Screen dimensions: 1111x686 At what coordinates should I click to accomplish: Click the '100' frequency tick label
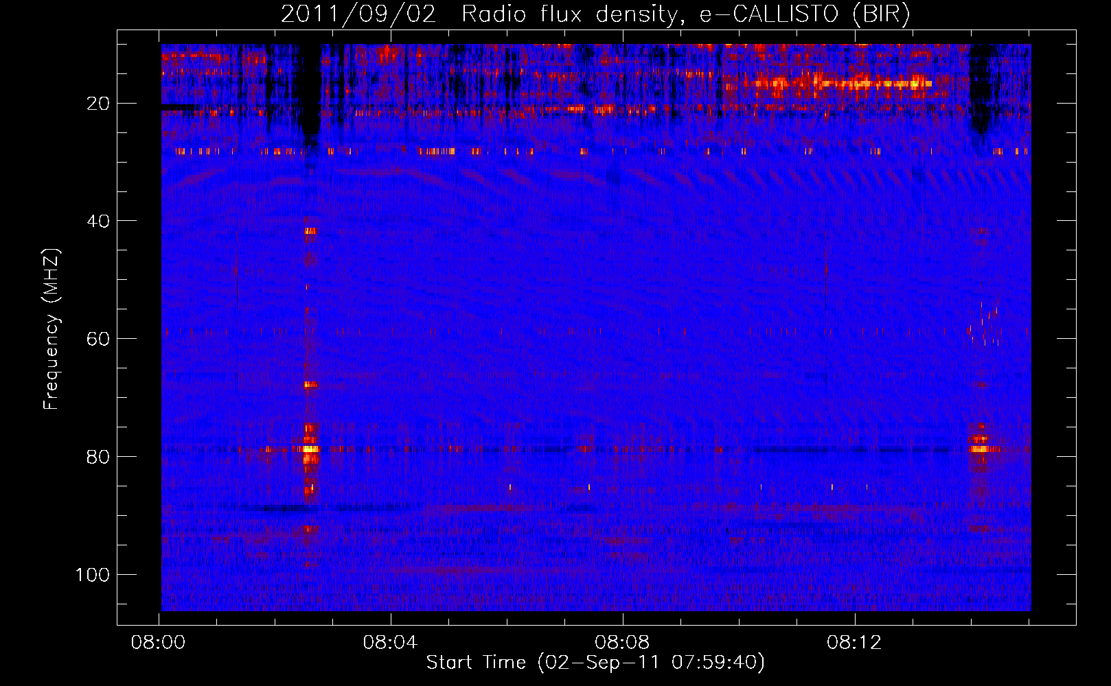point(93,574)
